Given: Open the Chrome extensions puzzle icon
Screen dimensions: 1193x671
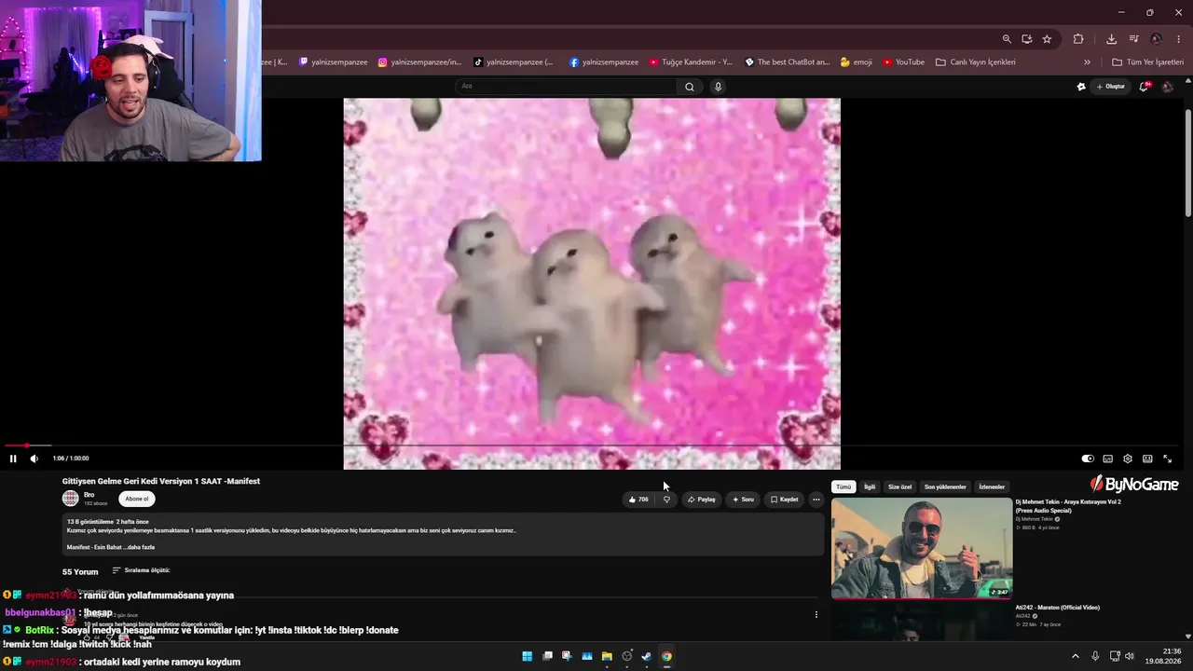Looking at the screenshot, I should 1078,39.
